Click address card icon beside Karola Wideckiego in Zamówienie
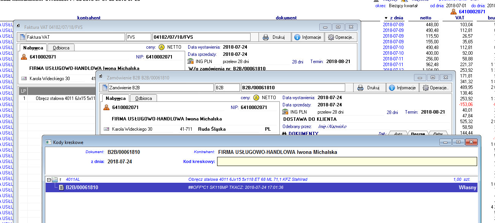This screenshot has height=223, width=495. click(x=107, y=129)
